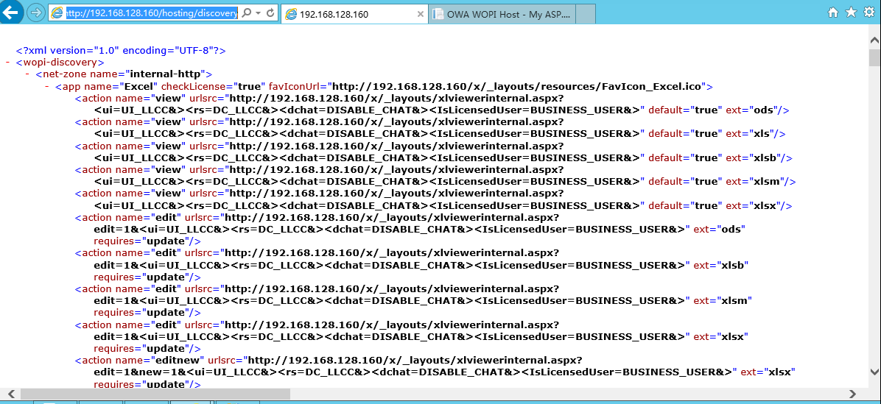
Task: Collapse the app name Excel node
Action: pyautogui.click(x=47, y=86)
